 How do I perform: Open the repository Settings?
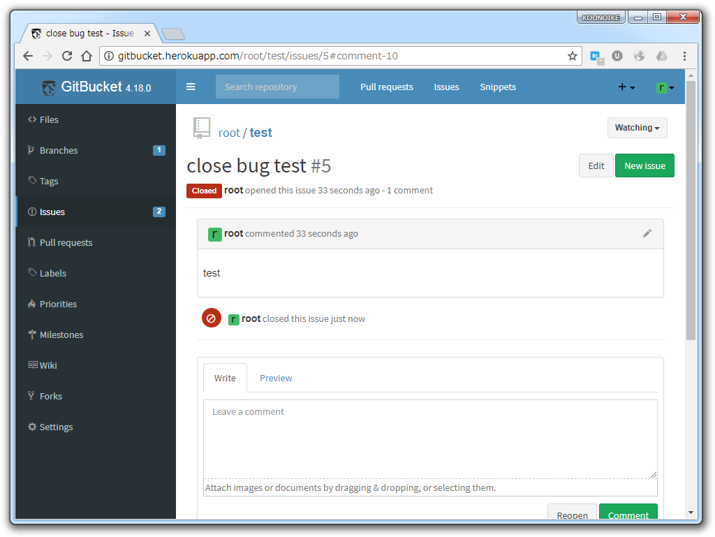[57, 427]
